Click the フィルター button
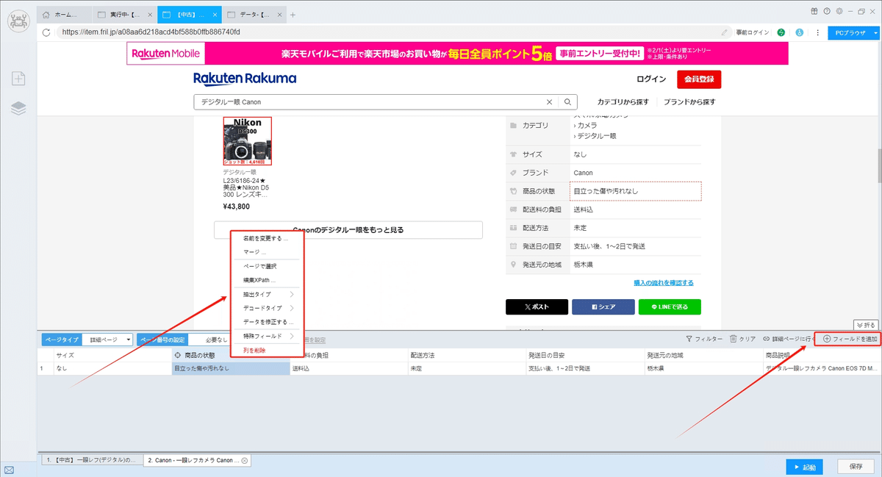Image resolution: width=882 pixels, height=477 pixels. (x=704, y=339)
